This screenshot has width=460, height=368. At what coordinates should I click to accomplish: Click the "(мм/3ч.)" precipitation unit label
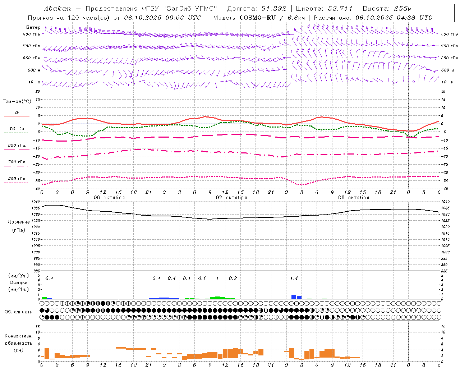point(19,276)
